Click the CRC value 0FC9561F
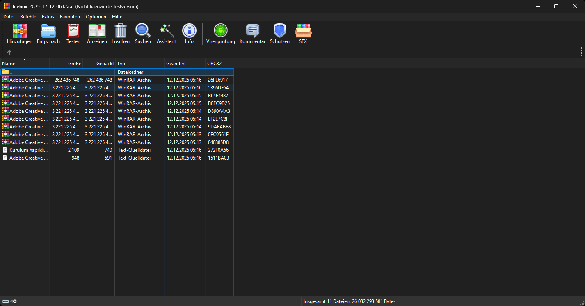The width and height of the screenshot is (585, 306). tap(218, 135)
